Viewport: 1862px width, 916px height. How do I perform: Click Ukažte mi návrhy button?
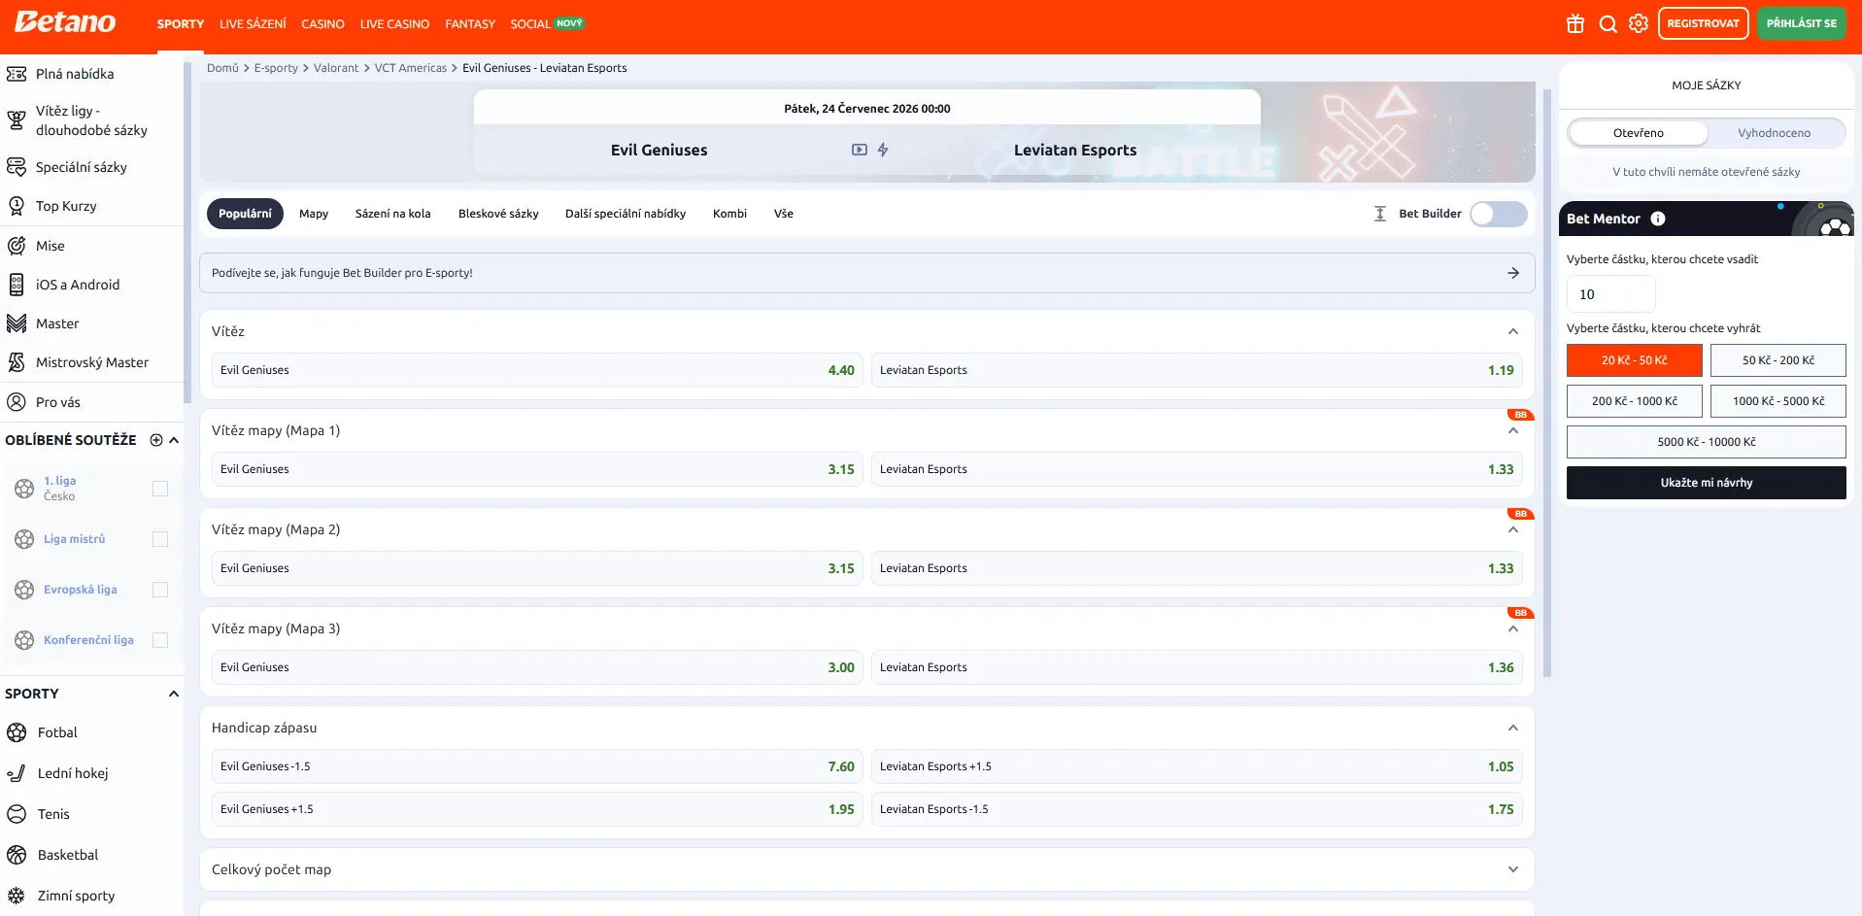coord(1707,483)
